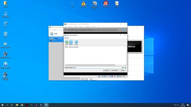
Task: Open the blue lightning bolt desktop app icon
Action: click(x=5, y=65)
